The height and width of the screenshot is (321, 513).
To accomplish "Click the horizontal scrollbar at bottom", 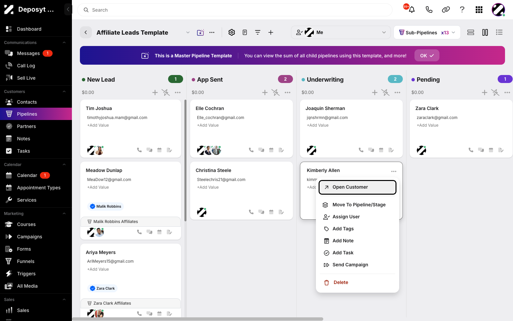I will 198,319.
